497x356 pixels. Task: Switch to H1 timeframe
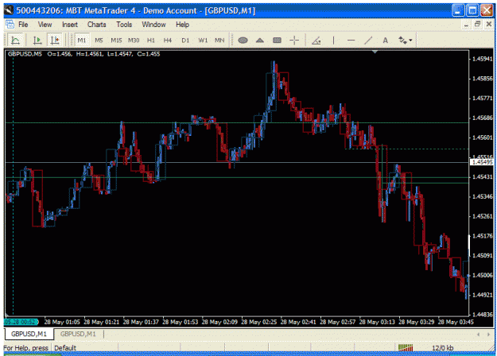(x=151, y=41)
